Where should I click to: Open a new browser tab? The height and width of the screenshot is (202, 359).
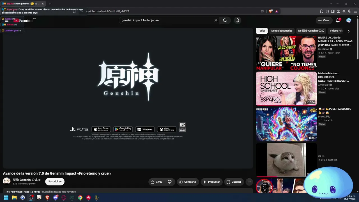[50, 4]
